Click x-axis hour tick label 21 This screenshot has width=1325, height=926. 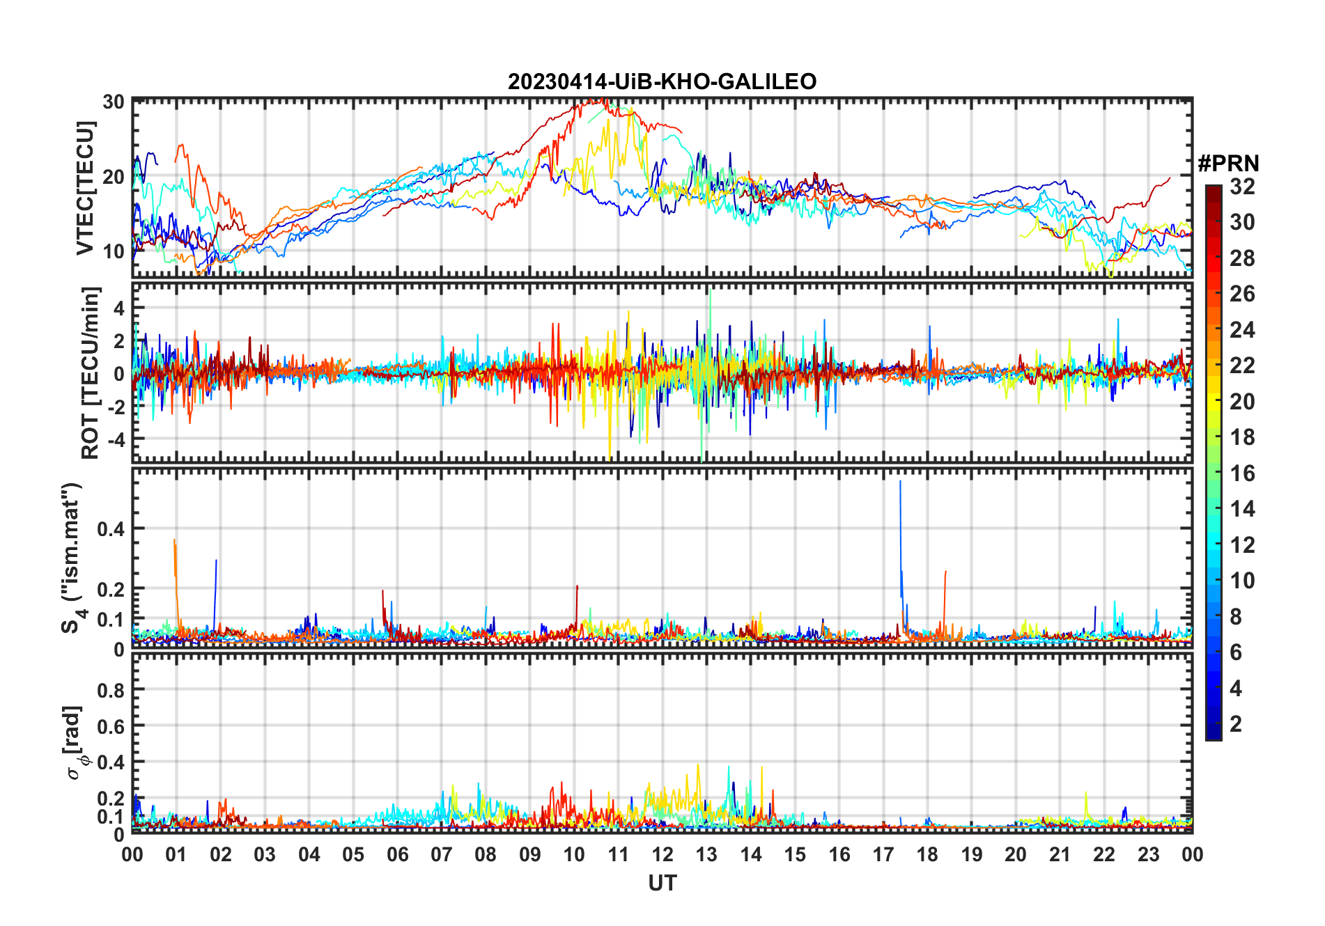(1060, 854)
